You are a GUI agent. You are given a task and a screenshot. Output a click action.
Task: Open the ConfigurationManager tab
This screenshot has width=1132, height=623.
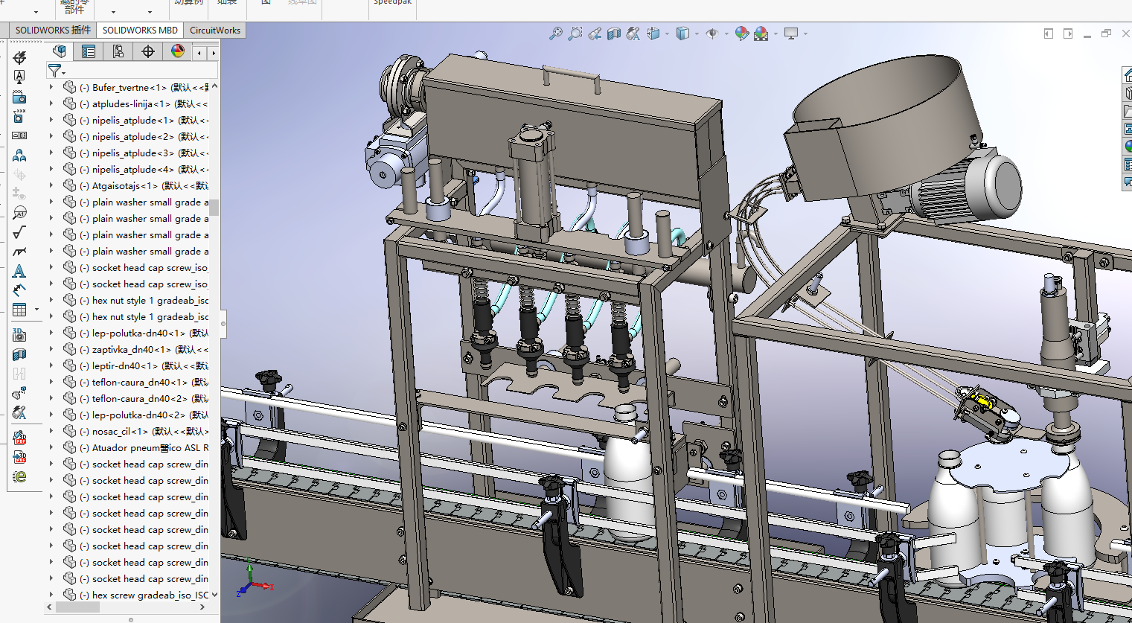(118, 51)
